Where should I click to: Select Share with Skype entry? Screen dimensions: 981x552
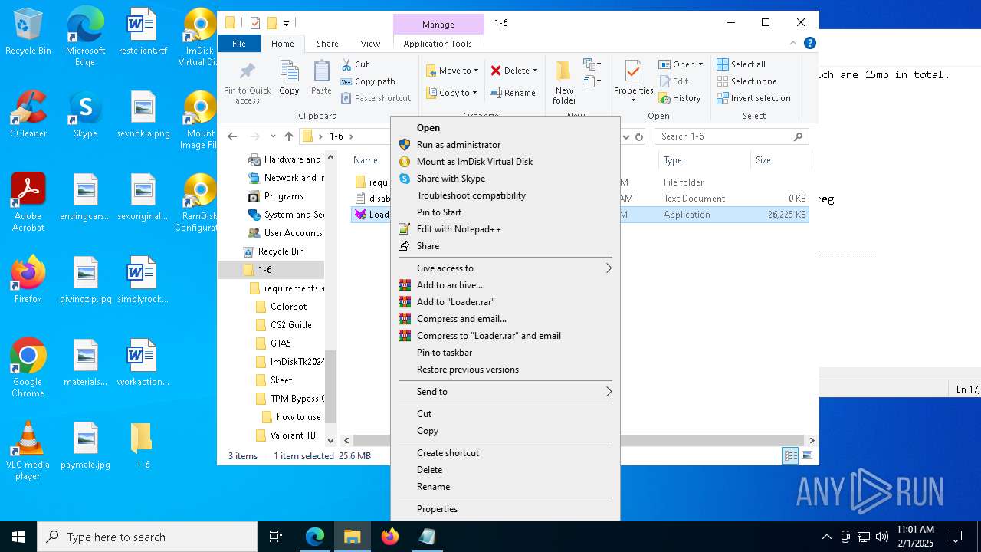[505, 179]
